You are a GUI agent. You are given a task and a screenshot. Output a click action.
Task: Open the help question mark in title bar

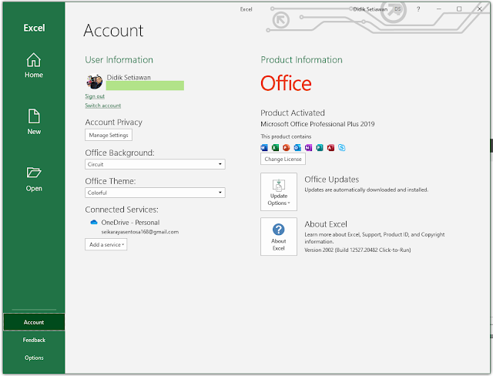click(418, 9)
